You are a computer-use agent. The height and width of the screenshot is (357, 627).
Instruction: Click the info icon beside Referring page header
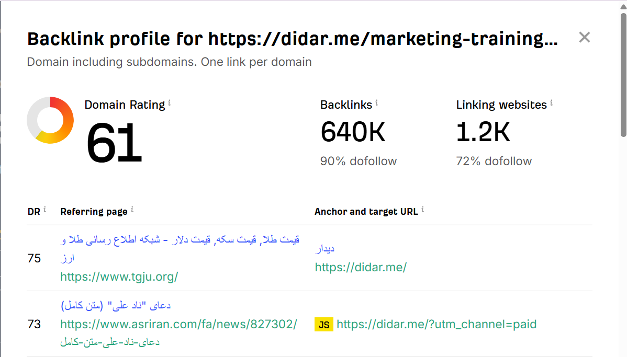coord(132,209)
